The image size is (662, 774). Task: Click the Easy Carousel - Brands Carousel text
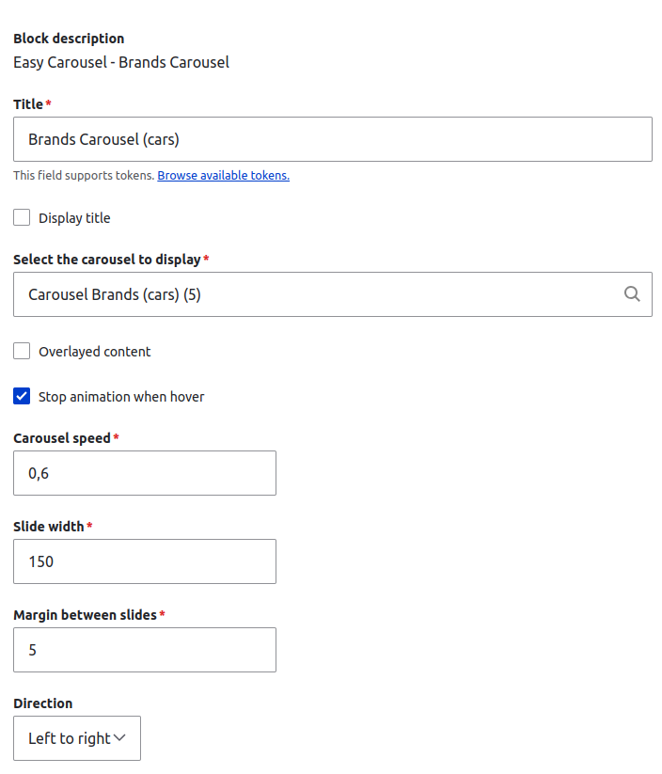coord(120,62)
